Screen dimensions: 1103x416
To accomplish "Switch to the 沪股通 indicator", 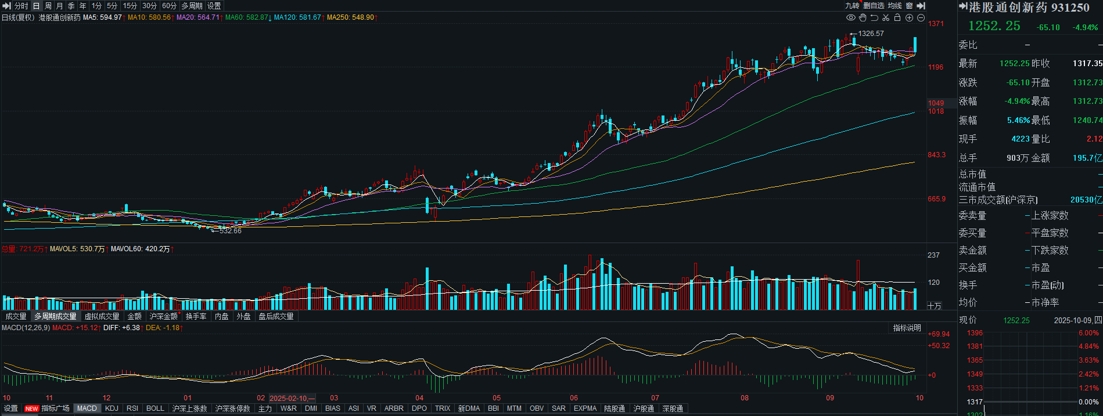I will click(x=644, y=408).
